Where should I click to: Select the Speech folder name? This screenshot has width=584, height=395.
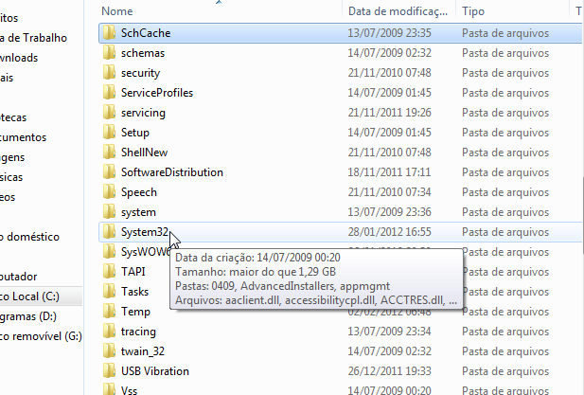(139, 192)
